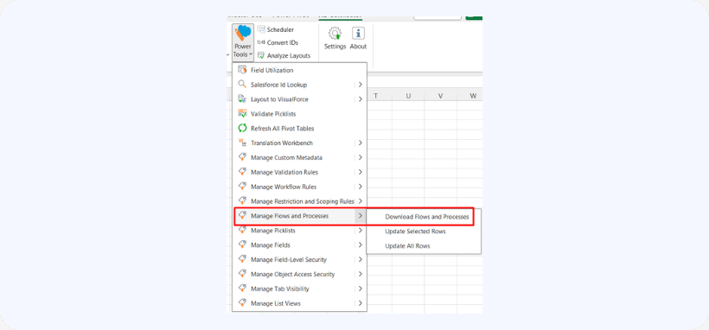Select column V header
709x330 pixels.
click(x=440, y=95)
